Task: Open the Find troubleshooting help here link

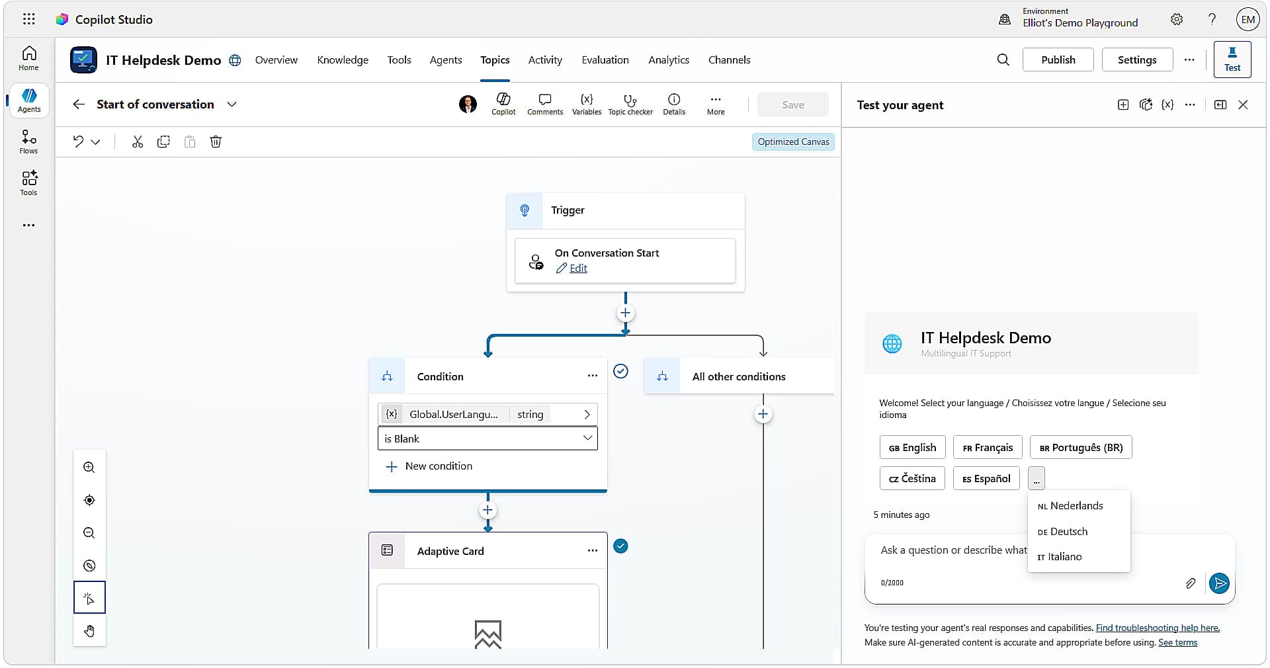Action: point(1158,628)
